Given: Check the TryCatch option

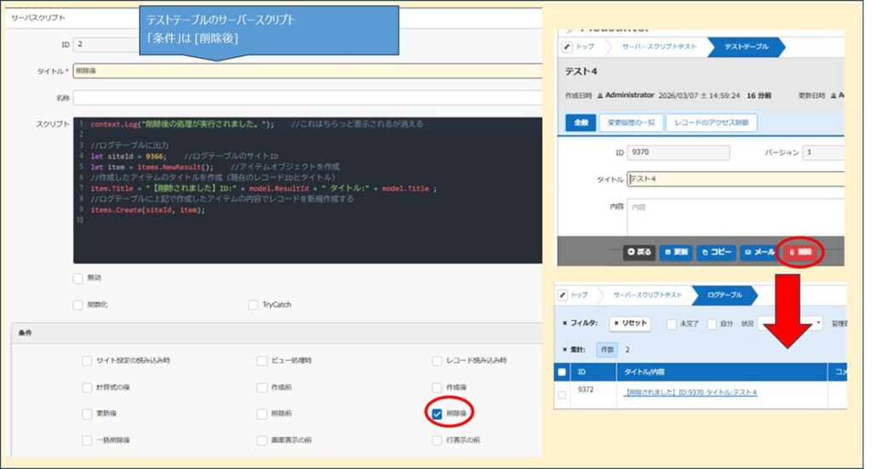Looking at the screenshot, I should click(x=254, y=305).
